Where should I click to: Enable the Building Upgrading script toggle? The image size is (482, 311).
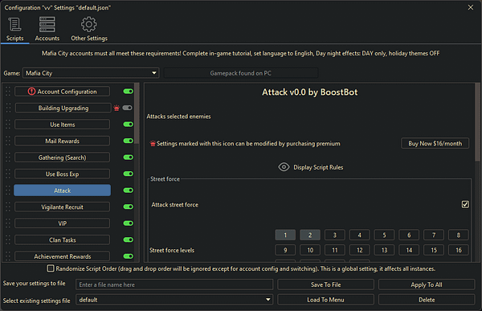point(127,108)
